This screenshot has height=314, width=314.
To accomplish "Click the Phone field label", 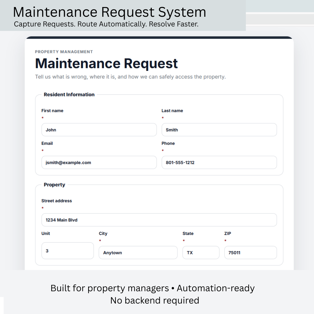I will pos(168,143).
